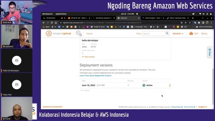Open the Applications menu
The image size is (215, 121).
(61, 14)
